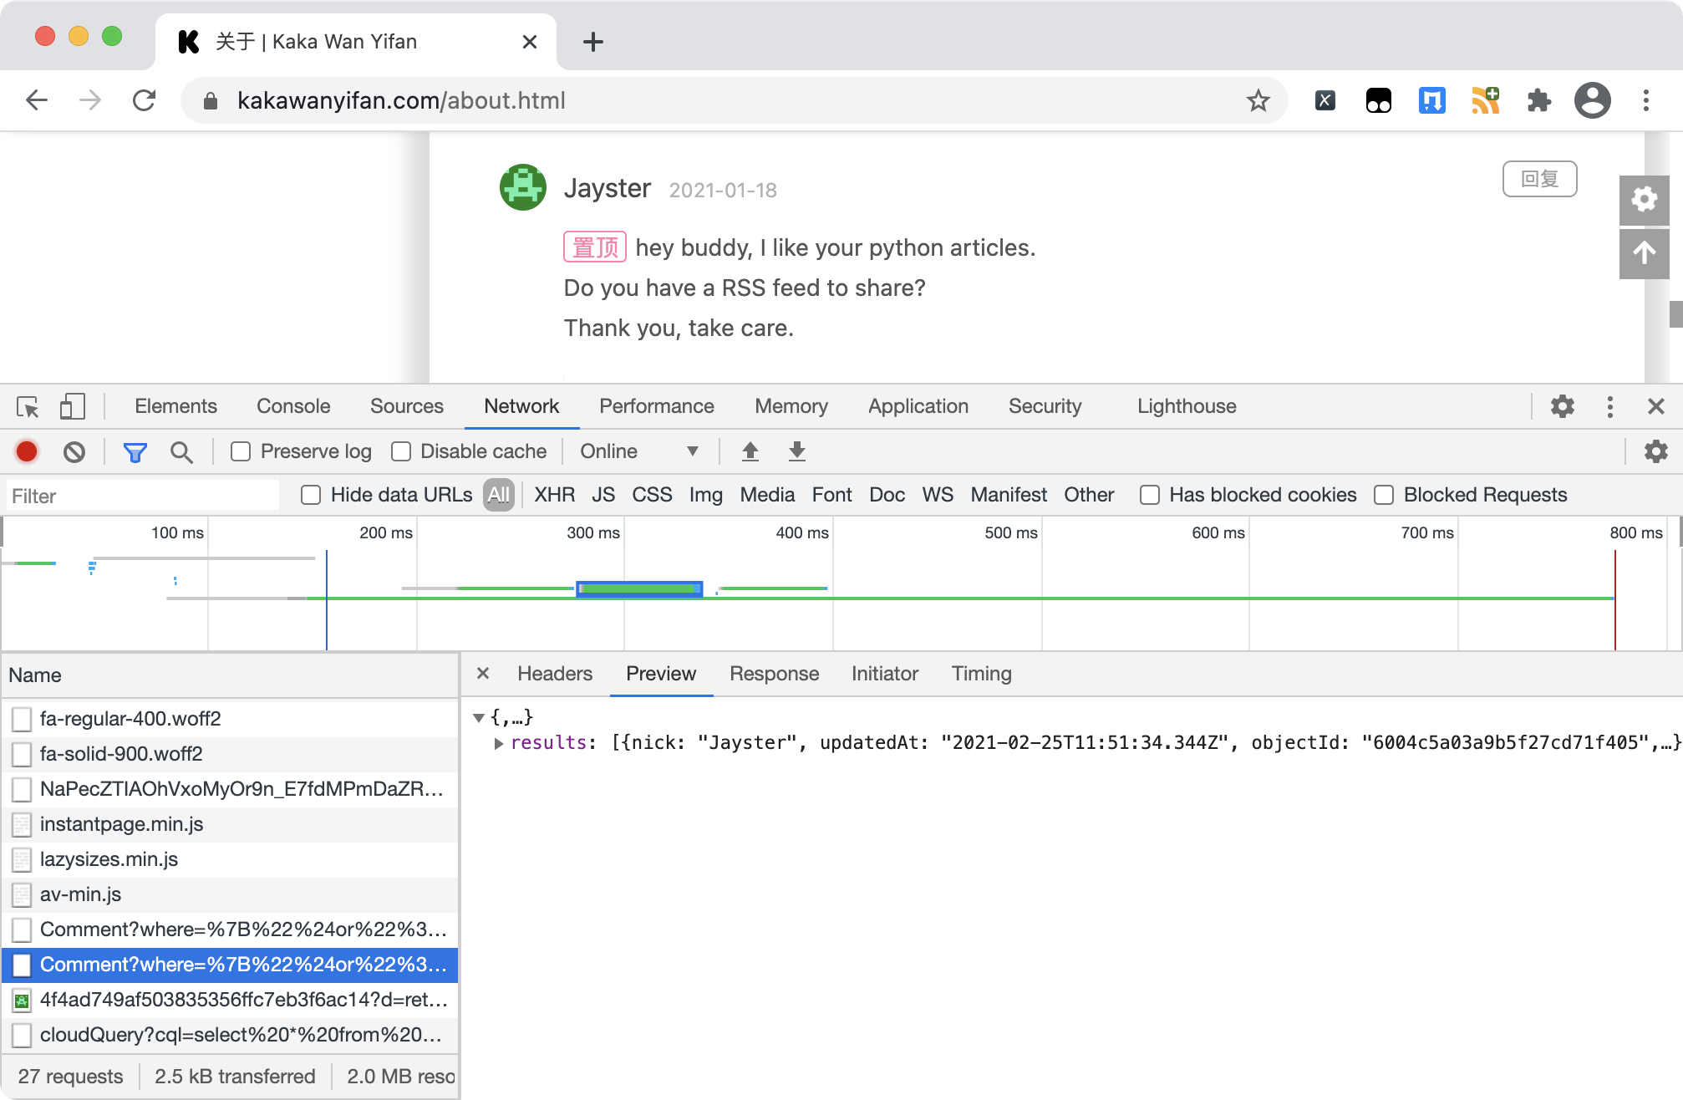The image size is (1683, 1100).
Task: Click the 回复 reply button
Action: pyautogui.click(x=1539, y=179)
